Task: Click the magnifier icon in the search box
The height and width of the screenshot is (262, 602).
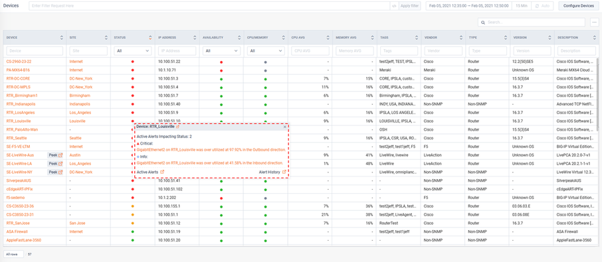Action: pos(483,23)
